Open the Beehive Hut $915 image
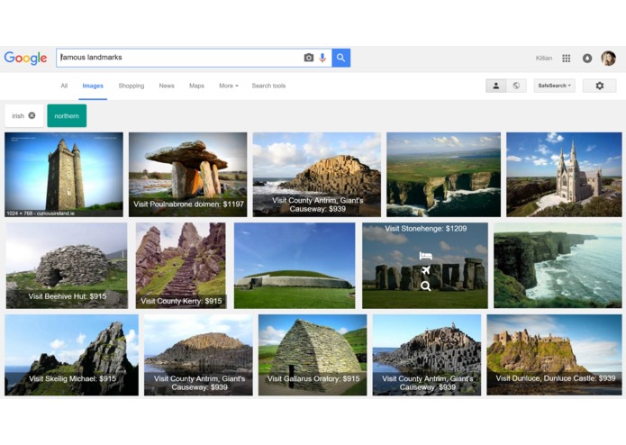The image size is (626, 445). tap(67, 266)
